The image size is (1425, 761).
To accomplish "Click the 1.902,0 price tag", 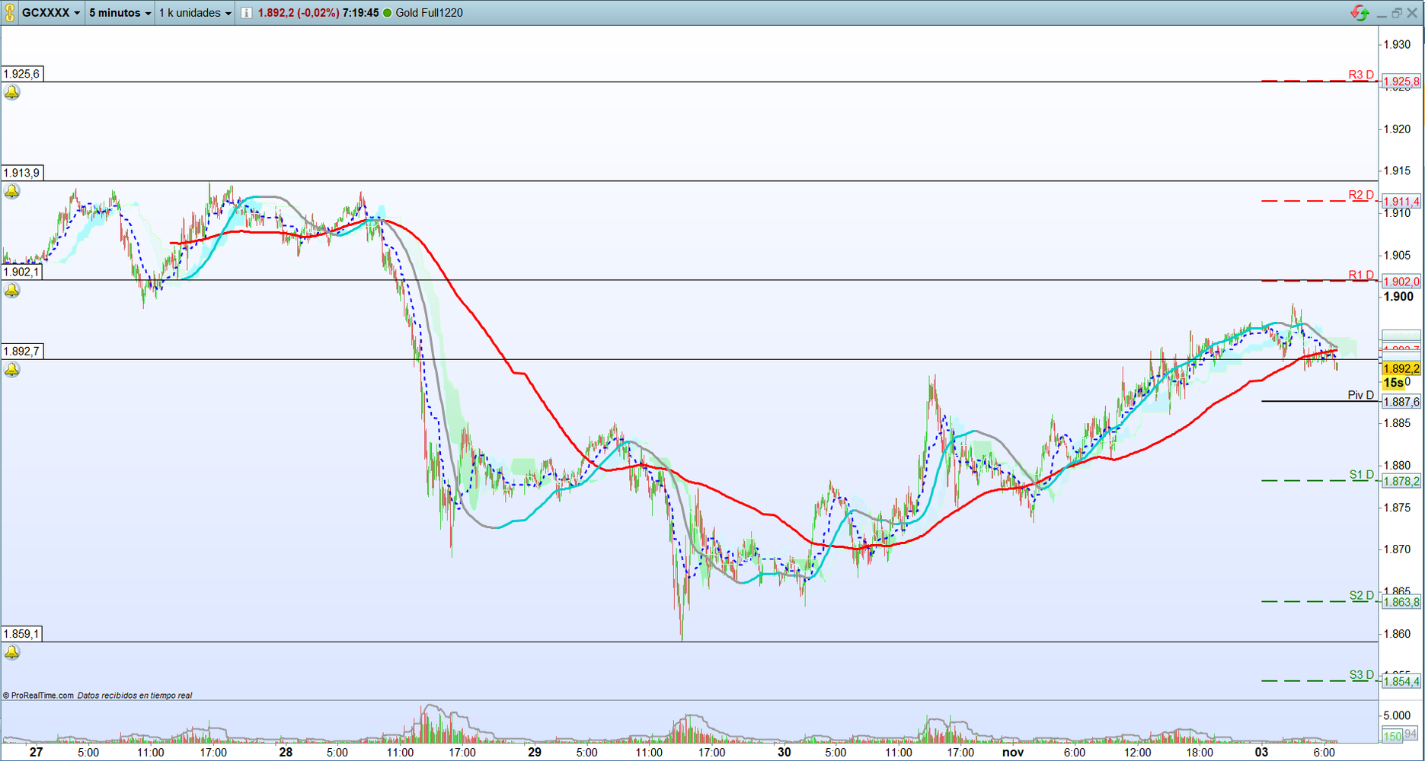I will (x=1401, y=282).
